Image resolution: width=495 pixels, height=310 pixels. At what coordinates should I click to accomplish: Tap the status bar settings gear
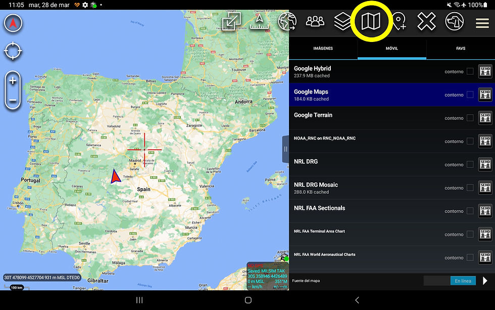(85, 5)
